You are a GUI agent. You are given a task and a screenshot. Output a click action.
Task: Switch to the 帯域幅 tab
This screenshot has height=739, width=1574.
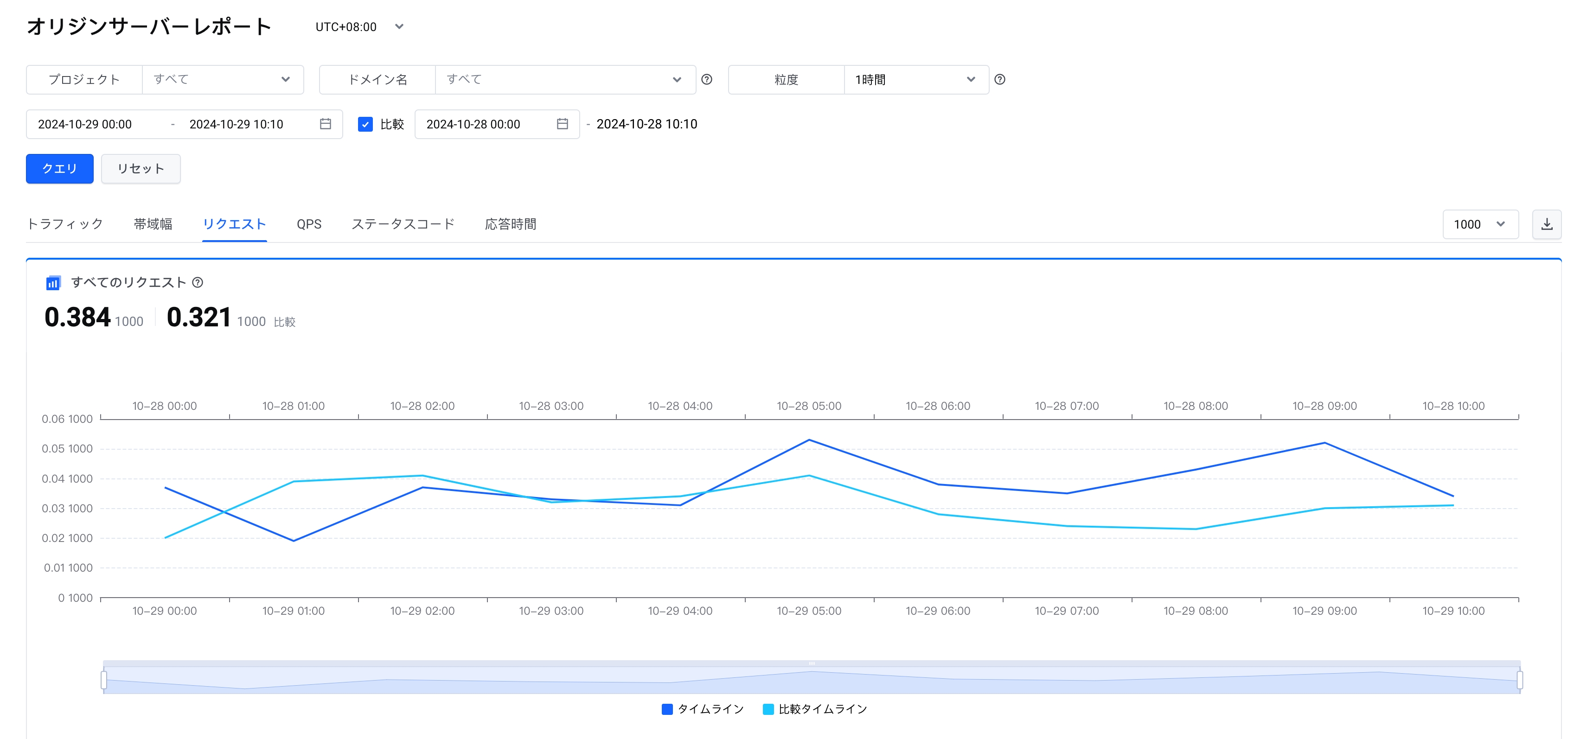153,224
